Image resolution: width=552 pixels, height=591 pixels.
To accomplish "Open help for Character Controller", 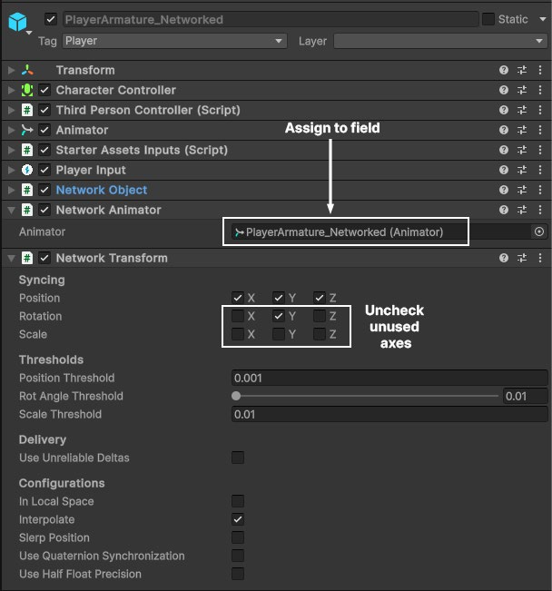I will (x=504, y=90).
